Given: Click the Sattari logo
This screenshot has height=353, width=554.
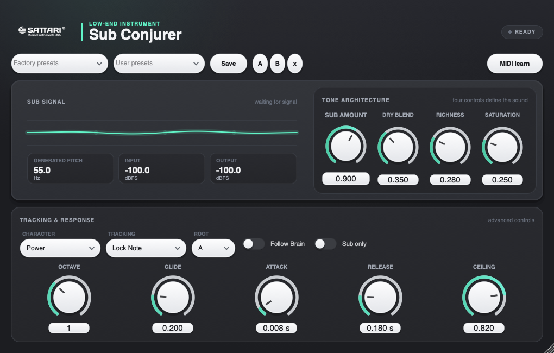Looking at the screenshot, I should click(x=42, y=31).
